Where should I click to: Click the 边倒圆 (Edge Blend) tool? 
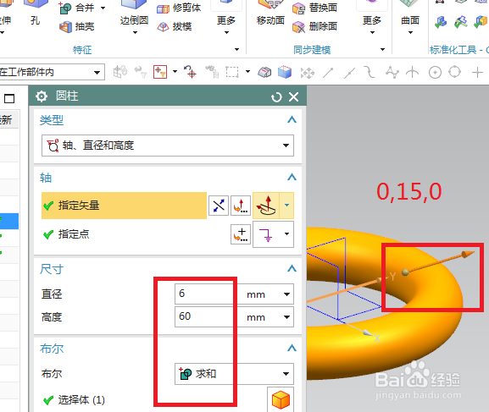(x=134, y=17)
